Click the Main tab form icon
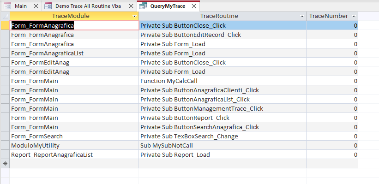Image resolution: width=379 pixels, height=184 pixels. click(x=7, y=6)
